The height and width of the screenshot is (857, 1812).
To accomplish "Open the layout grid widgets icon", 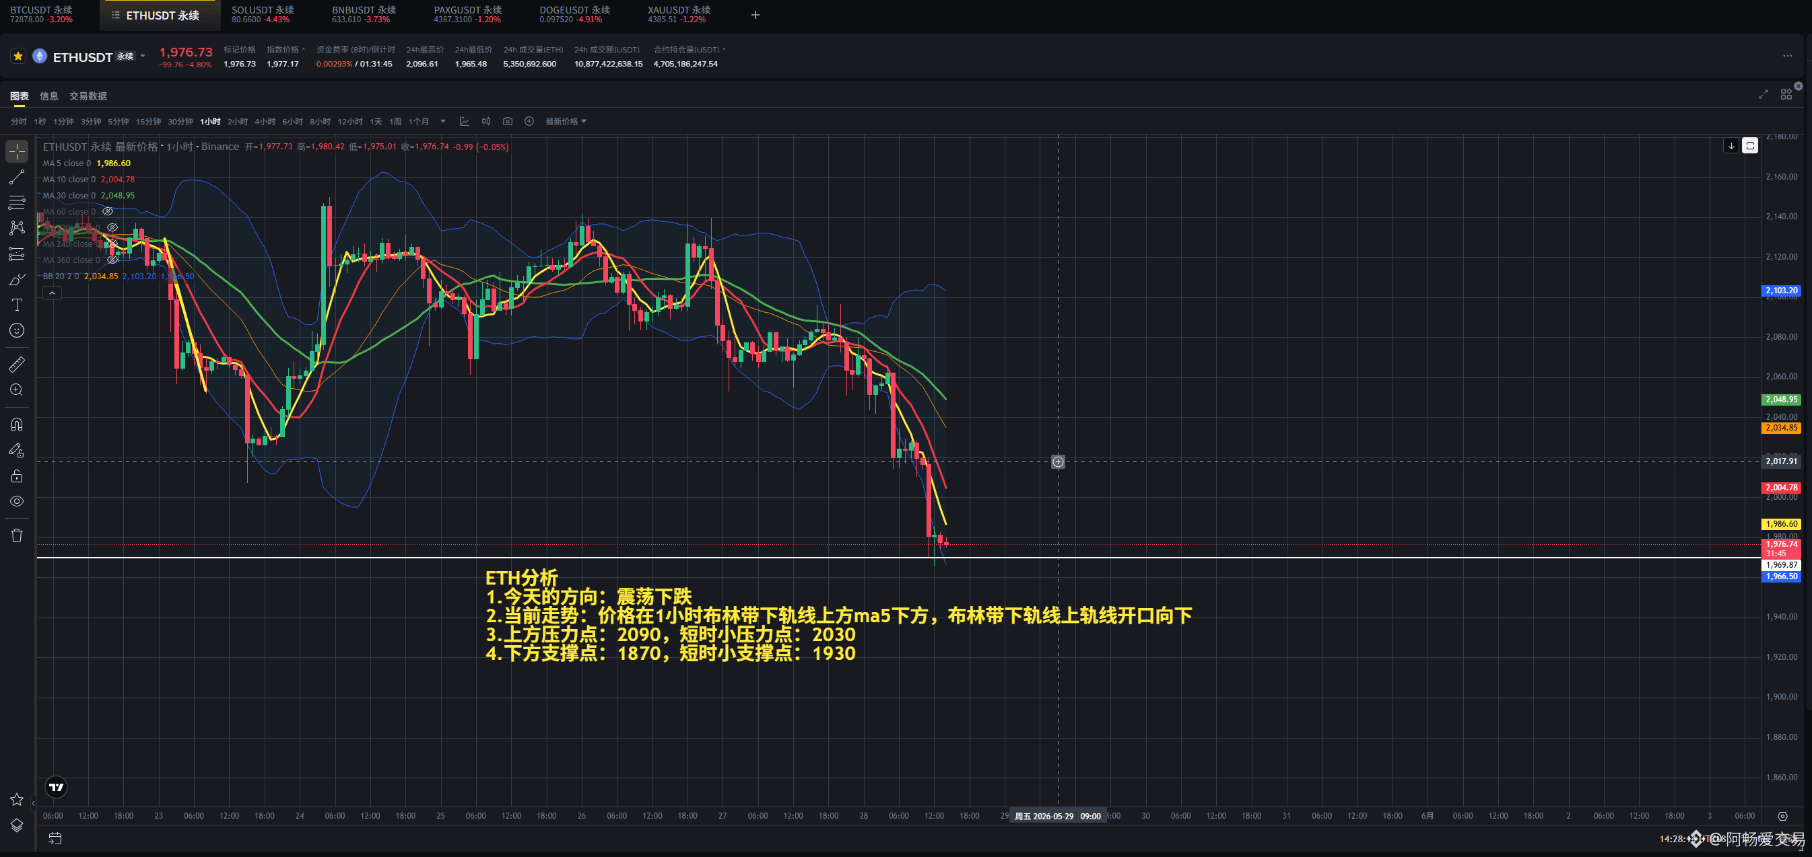I will pyautogui.click(x=1786, y=95).
